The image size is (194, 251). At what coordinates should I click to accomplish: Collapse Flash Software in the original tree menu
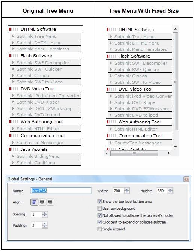pyautogui.click(x=45, y=56)
